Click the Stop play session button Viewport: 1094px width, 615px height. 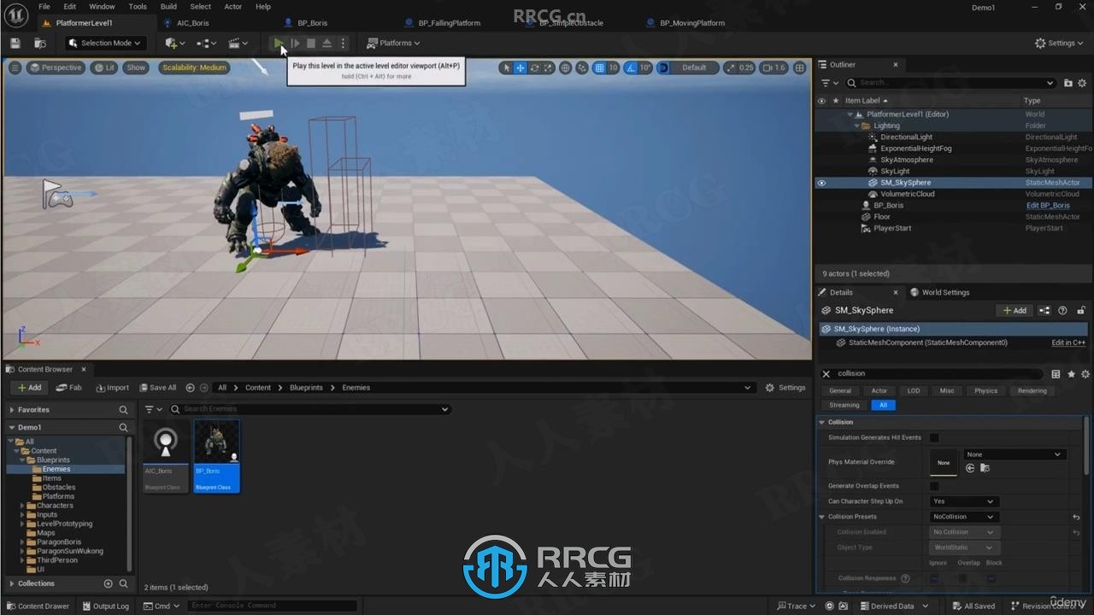(x=311, y=43)
